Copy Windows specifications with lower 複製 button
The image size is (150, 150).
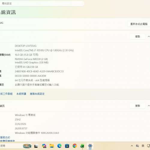coord(137,106)
